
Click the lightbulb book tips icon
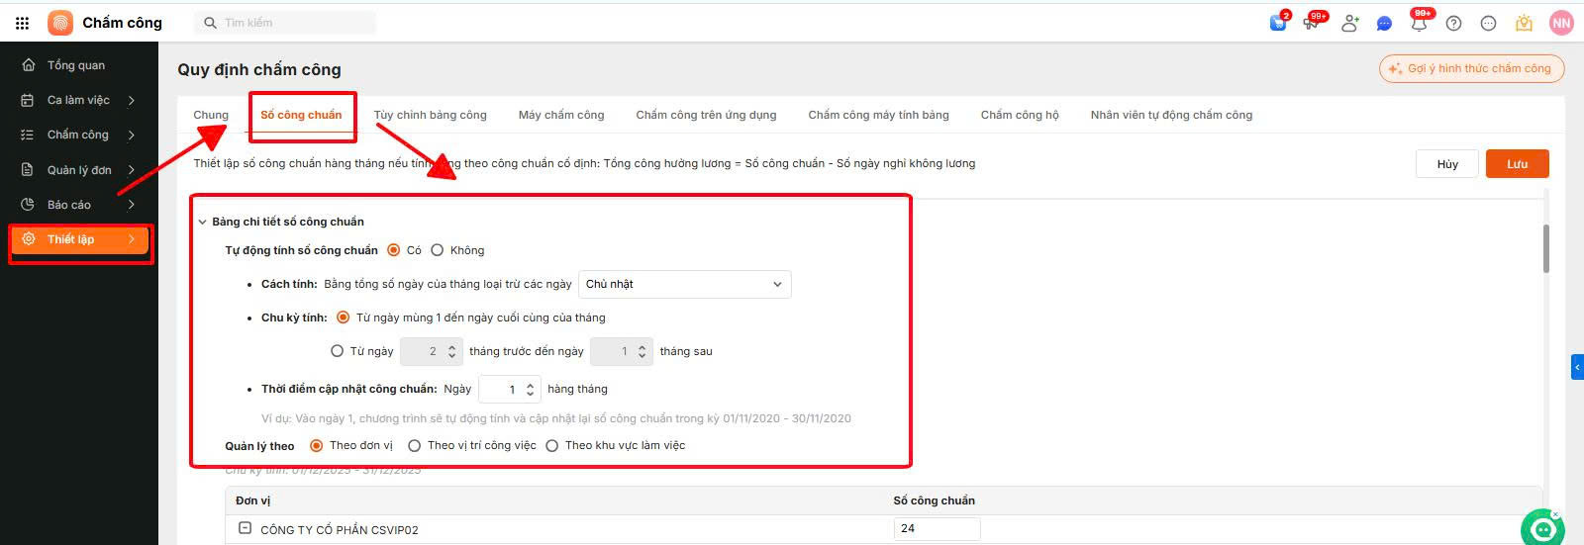(x=1525, y=23)
